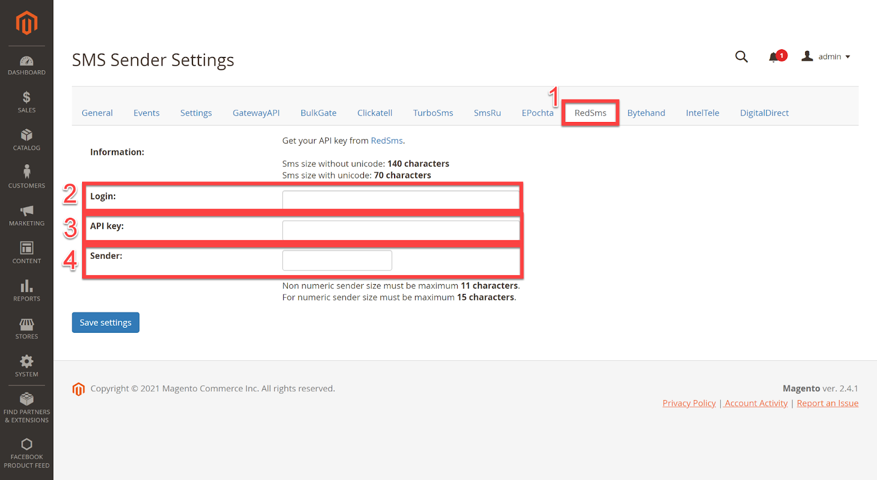The image size is (877, 480).
Task: Click the search magnifier icon
Action: click(x=741, y=56)
